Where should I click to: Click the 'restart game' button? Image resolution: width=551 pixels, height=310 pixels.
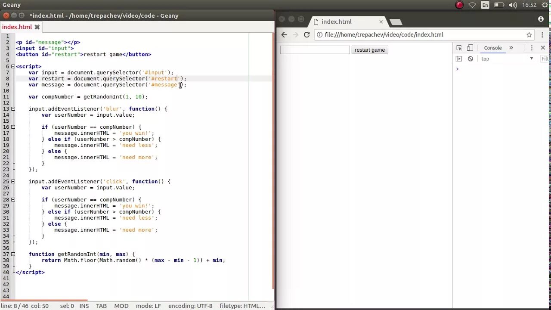click(370, 50)
